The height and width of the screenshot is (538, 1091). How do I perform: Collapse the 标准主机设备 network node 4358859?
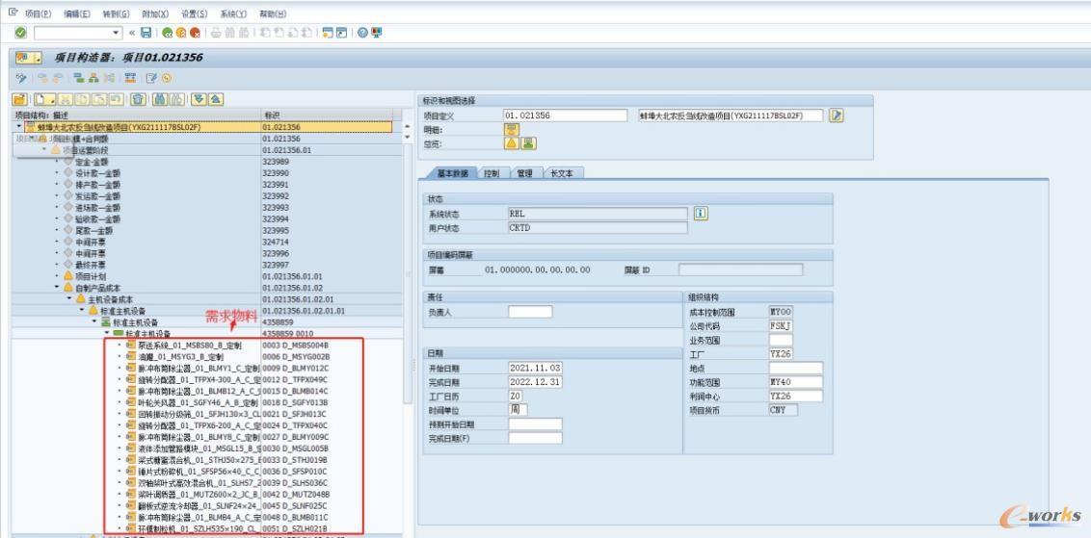(x=93, y=321)
